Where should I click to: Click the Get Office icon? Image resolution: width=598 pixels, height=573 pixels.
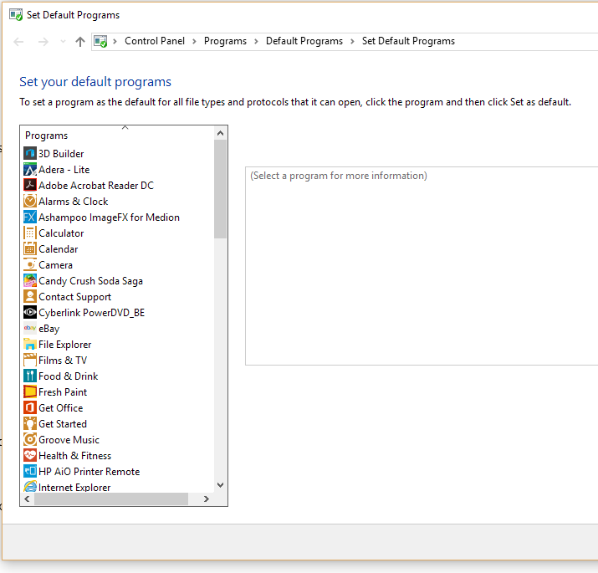click(x=30, y=408)
